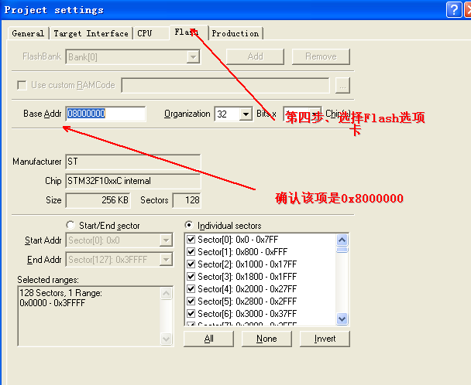Open the Production tab
The image size is (471, 385).
click(x=235, y=33)
